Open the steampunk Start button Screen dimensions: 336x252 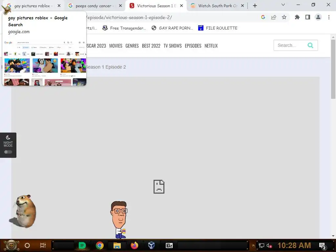click(11, 245)
